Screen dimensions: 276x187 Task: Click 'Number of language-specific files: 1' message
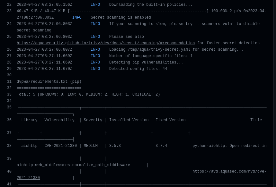point(151,56)
